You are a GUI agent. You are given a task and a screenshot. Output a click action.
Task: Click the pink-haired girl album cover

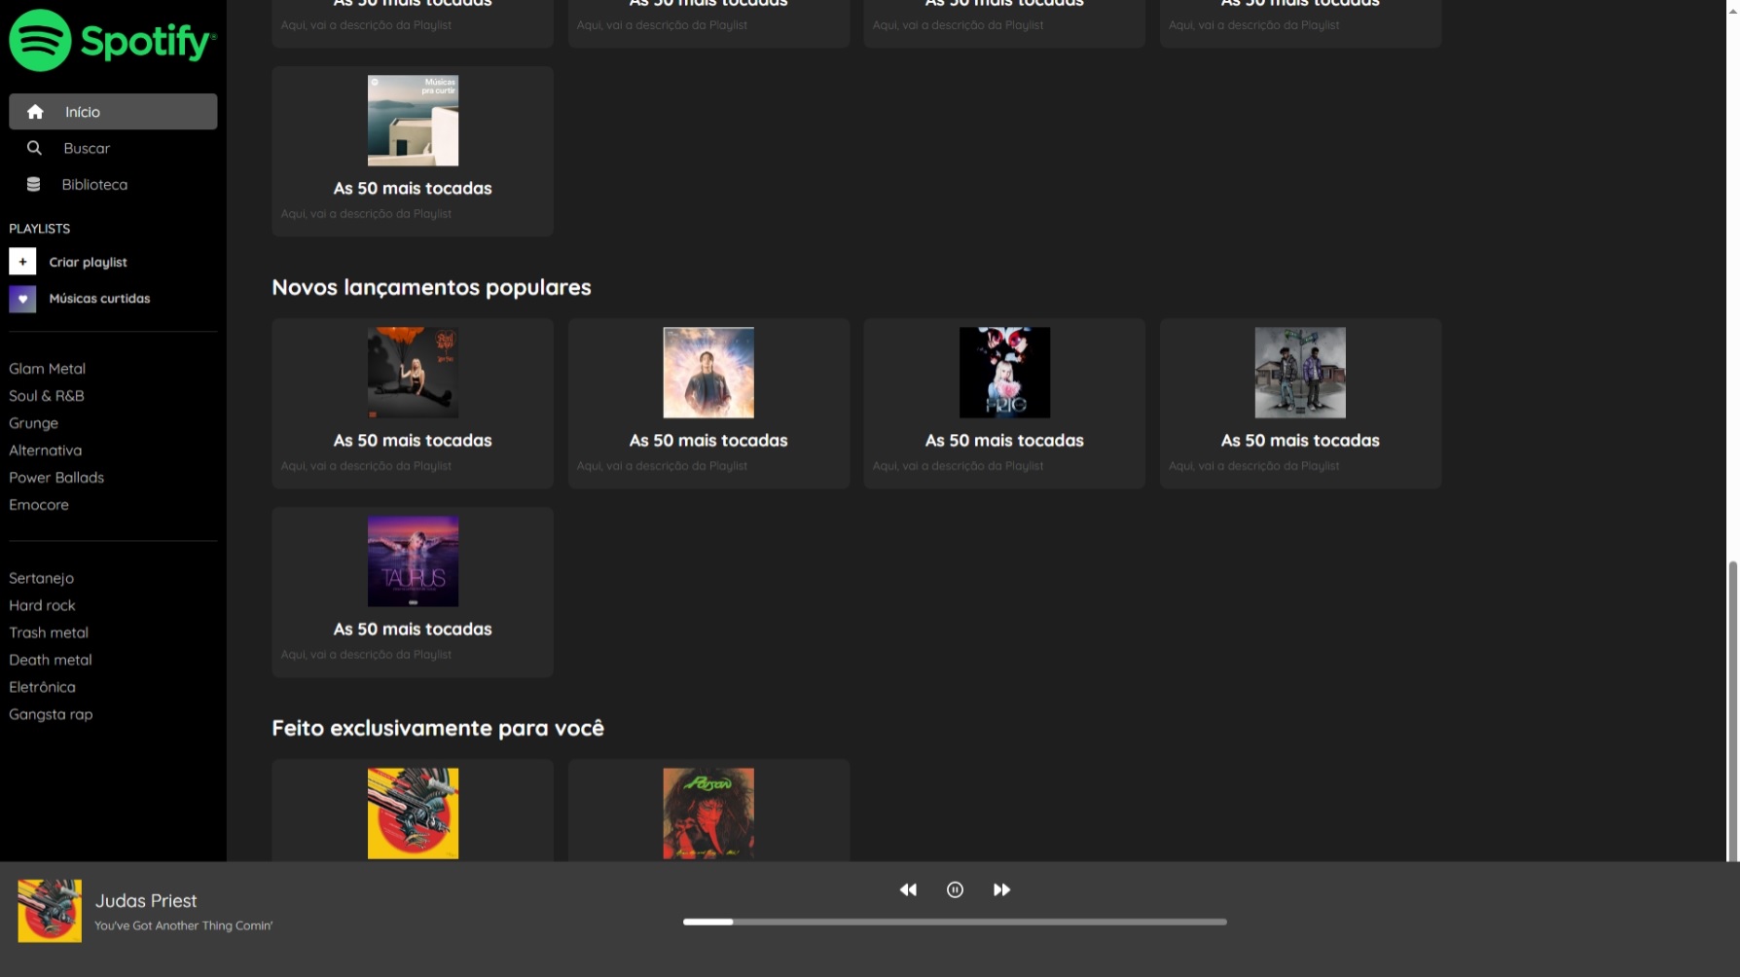pyautogui.click(x=1004, y=373)
